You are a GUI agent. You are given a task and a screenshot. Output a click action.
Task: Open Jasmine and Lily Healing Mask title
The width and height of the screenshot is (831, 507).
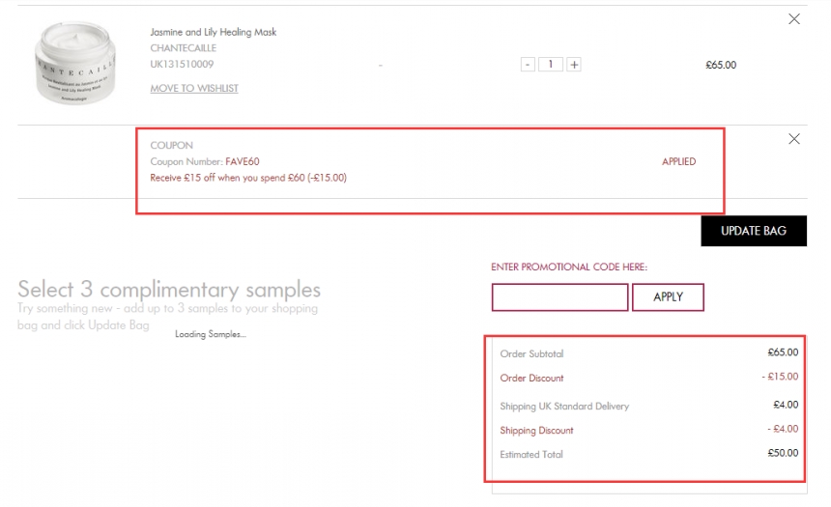coord(213,32)
